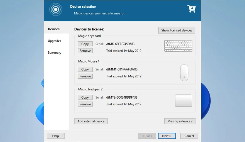Open Help for this dialog

(55, 136)
